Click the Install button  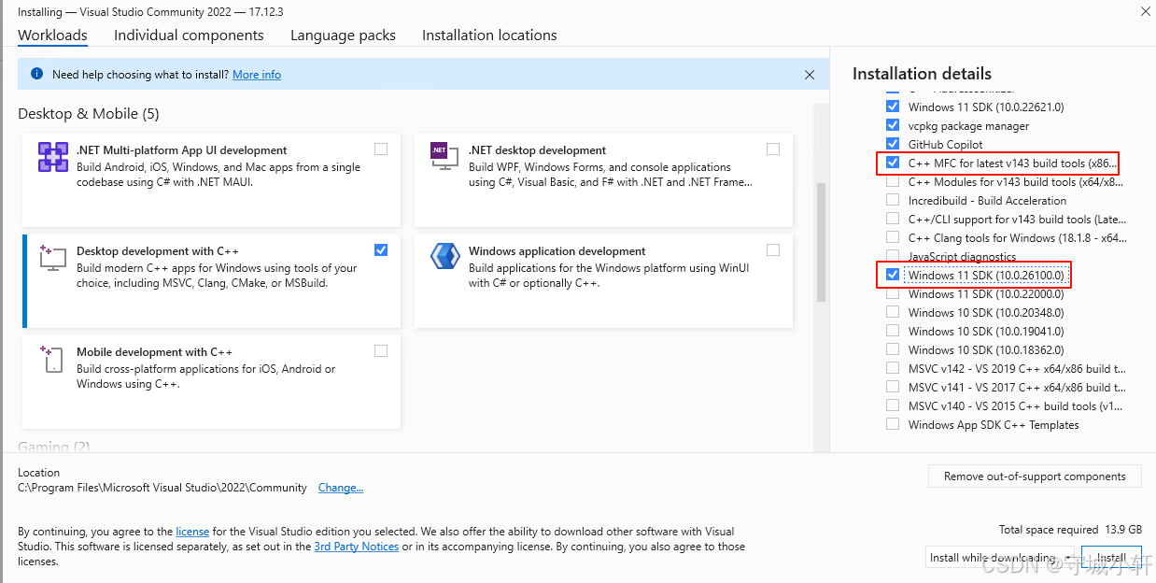pos(1111,557)
